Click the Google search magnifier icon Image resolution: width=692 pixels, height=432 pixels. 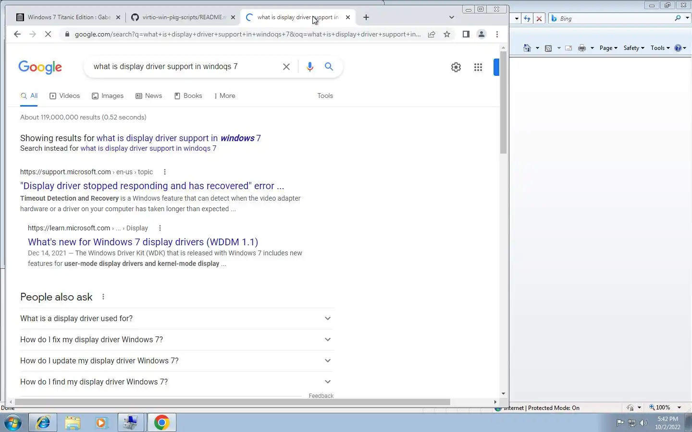(329, 67)
